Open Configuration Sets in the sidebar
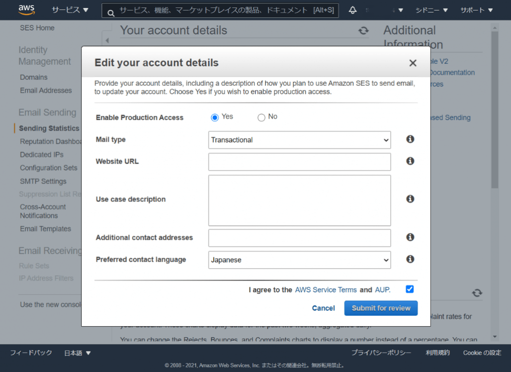 point(48,168)
